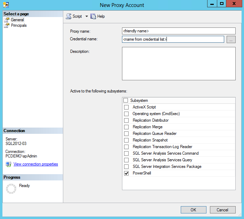
Task: Browse credentials with the ellipsis button
Action: (231, 39)
